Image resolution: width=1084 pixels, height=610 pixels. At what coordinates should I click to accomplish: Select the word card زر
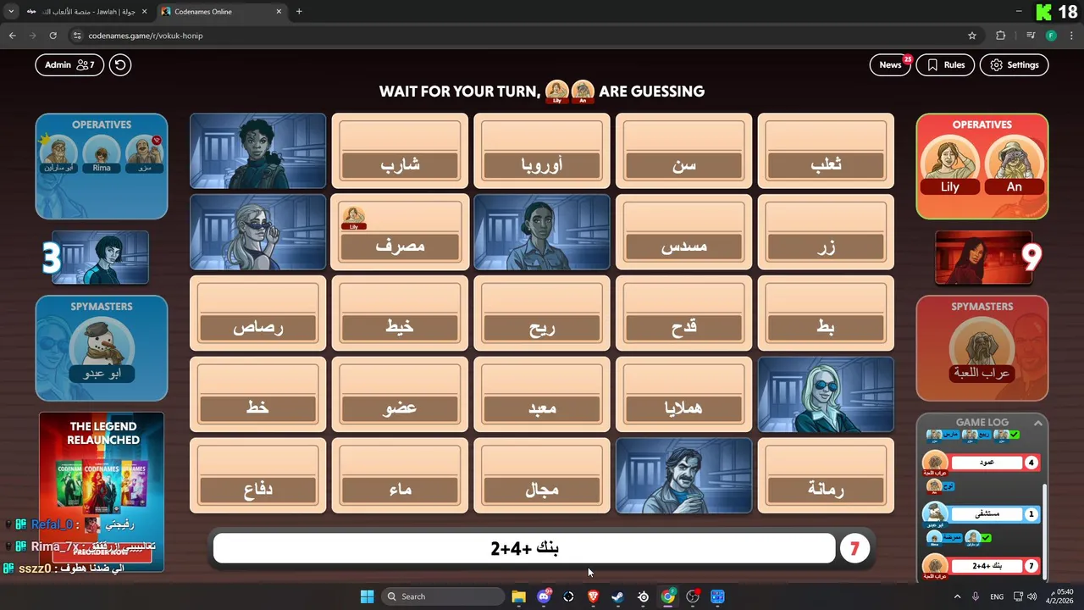pyautogui.click(x=826, y=232)
